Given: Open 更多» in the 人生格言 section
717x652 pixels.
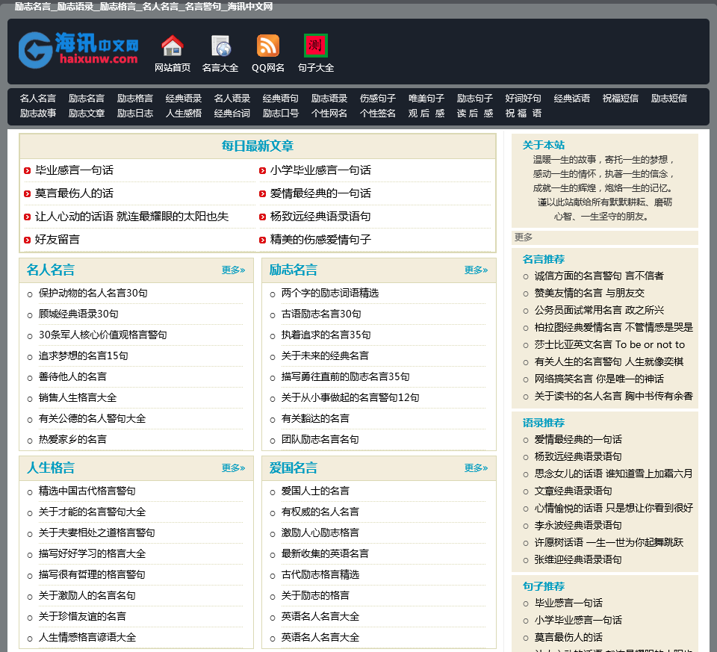Looking at the screenshot, I should coord(233,468).
